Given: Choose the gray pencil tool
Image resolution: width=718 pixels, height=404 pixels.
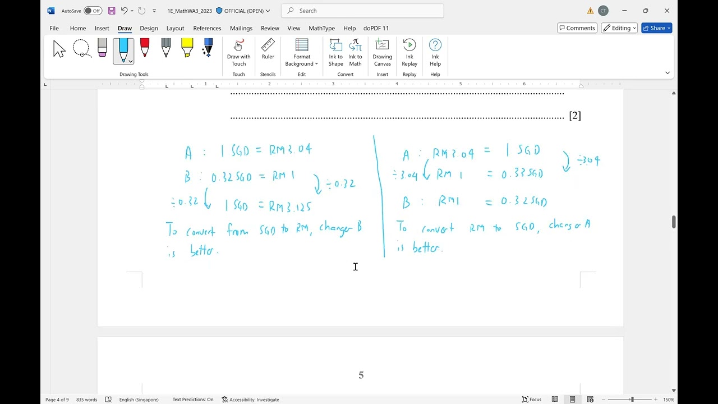Looking at the screenshot, I should coord(166,48).
